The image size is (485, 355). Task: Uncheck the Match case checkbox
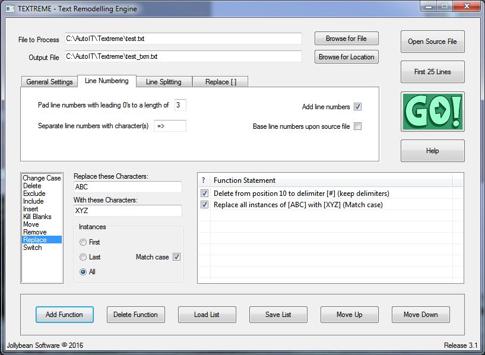point(176,257)
